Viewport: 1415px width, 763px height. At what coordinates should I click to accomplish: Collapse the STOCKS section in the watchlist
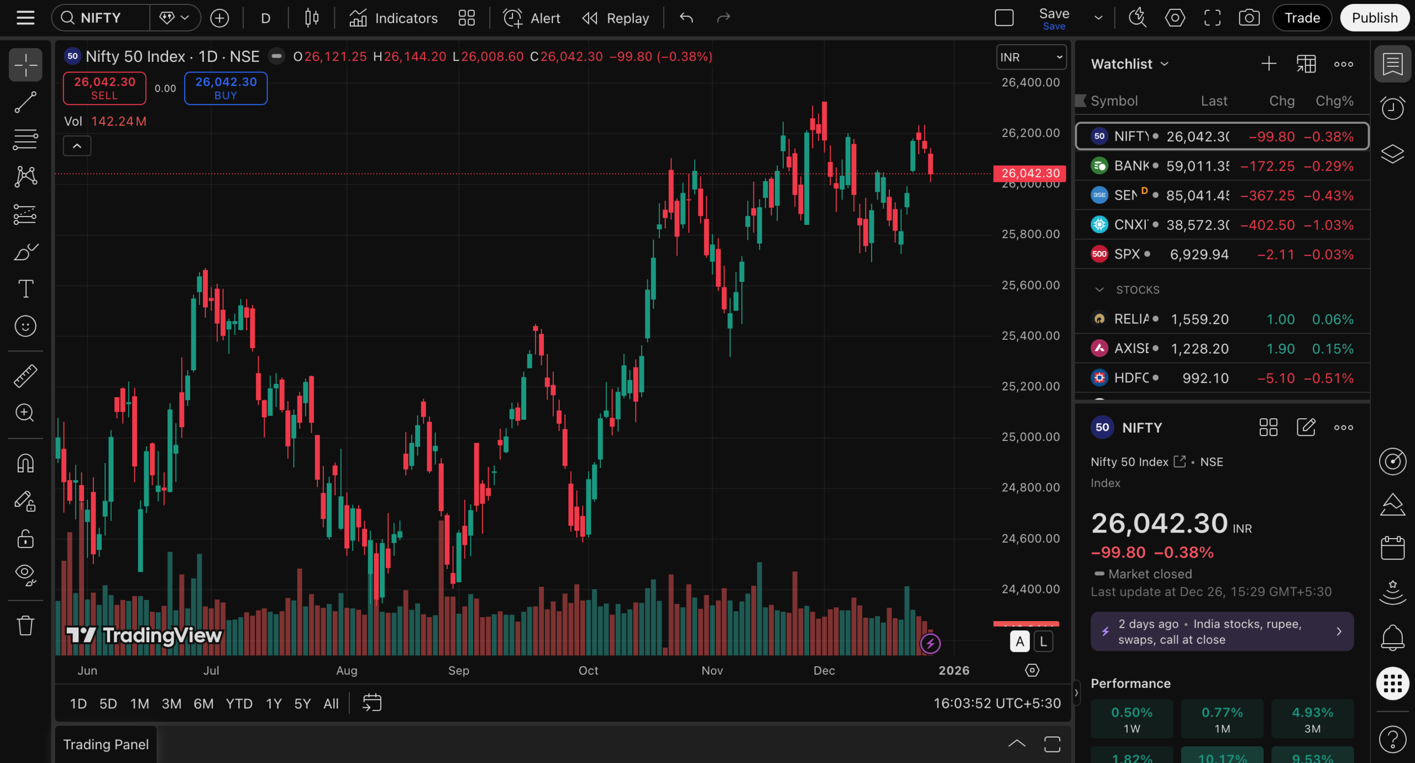click(1099, 290)
